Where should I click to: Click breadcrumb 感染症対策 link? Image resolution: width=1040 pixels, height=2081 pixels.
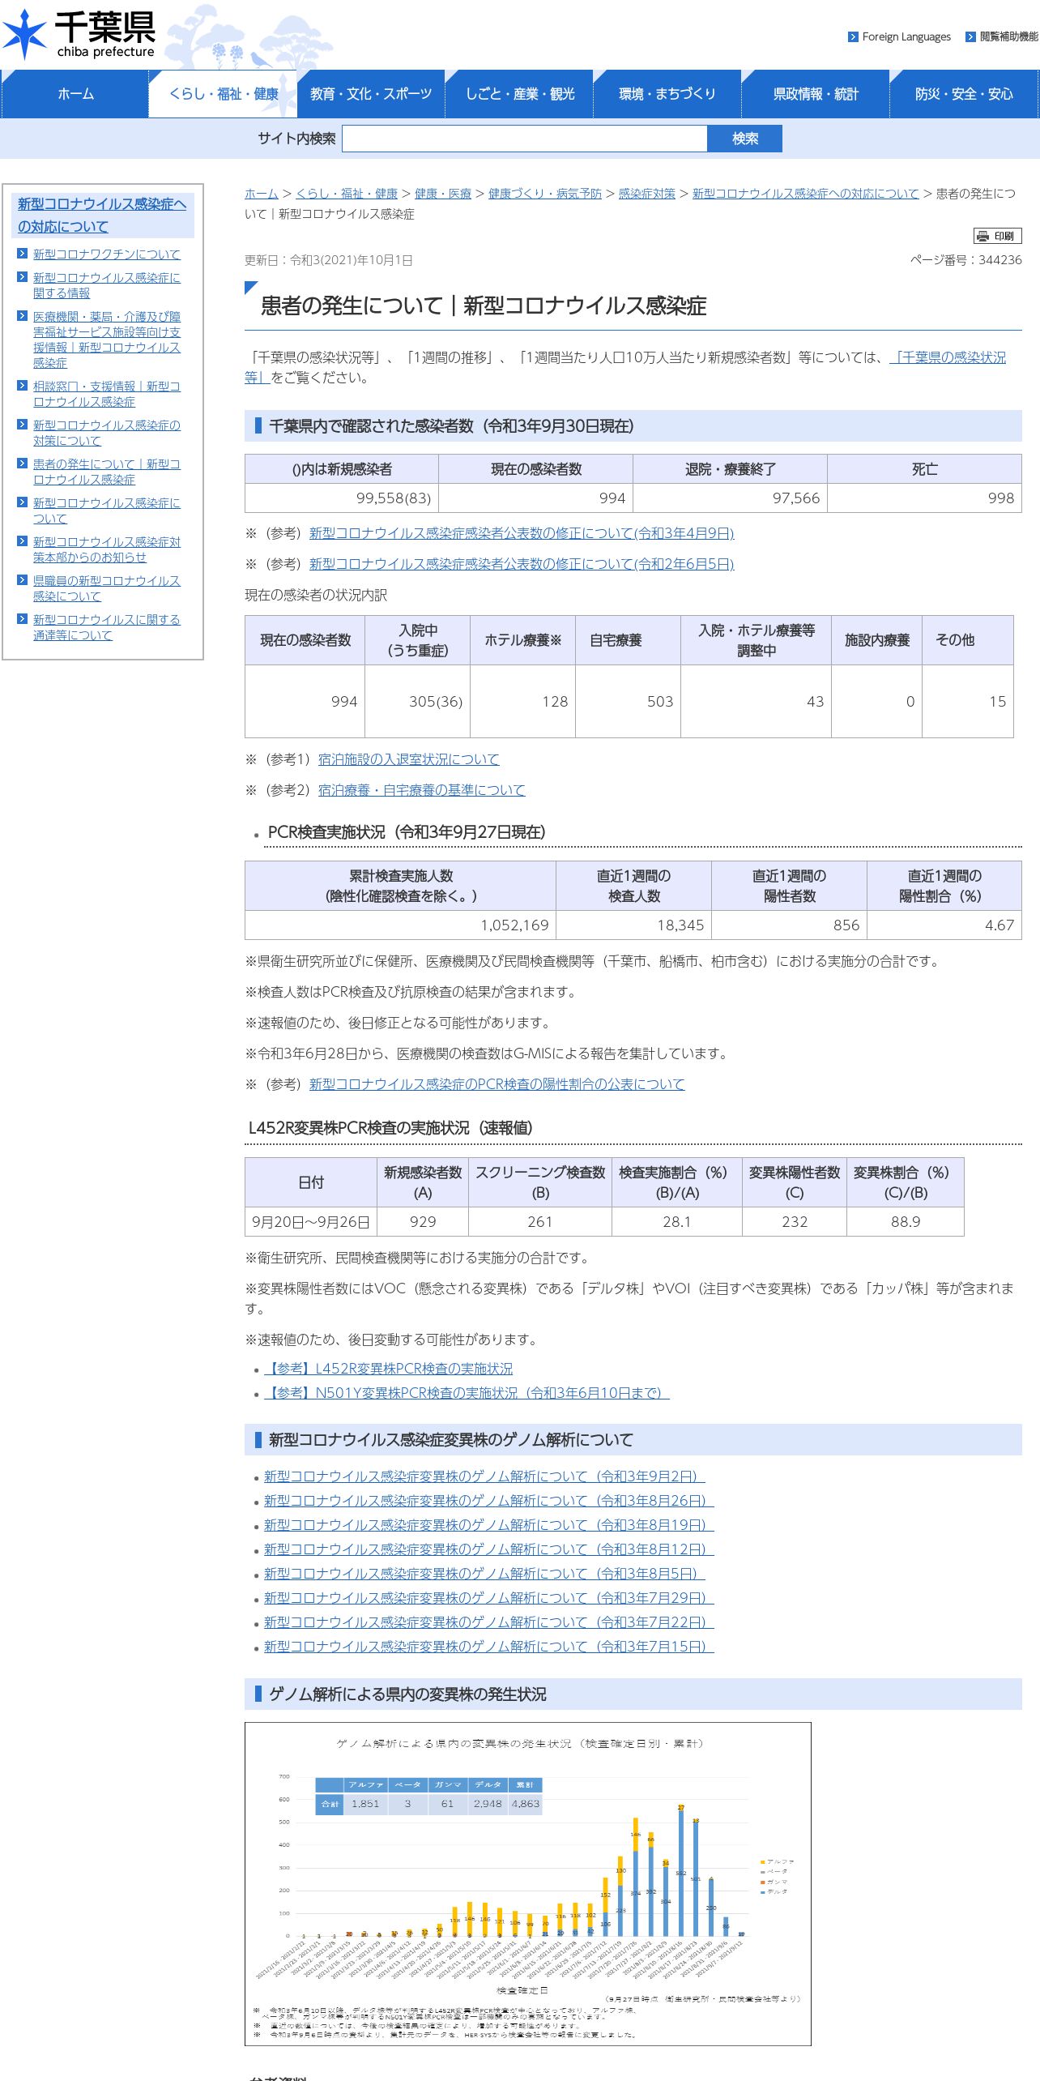pyautogui.click(x=647, y=194)
